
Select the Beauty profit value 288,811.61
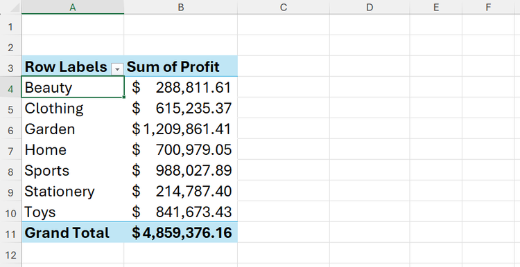click(181, 87)
